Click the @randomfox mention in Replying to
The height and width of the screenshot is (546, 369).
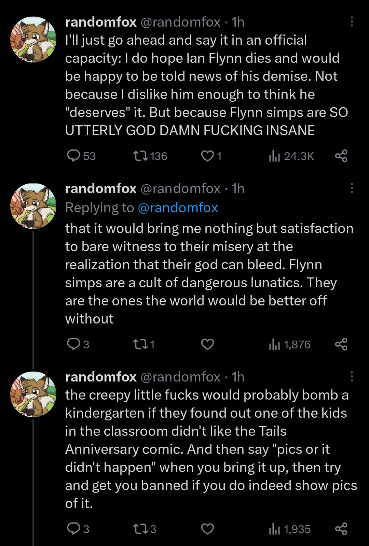(178, 207)
